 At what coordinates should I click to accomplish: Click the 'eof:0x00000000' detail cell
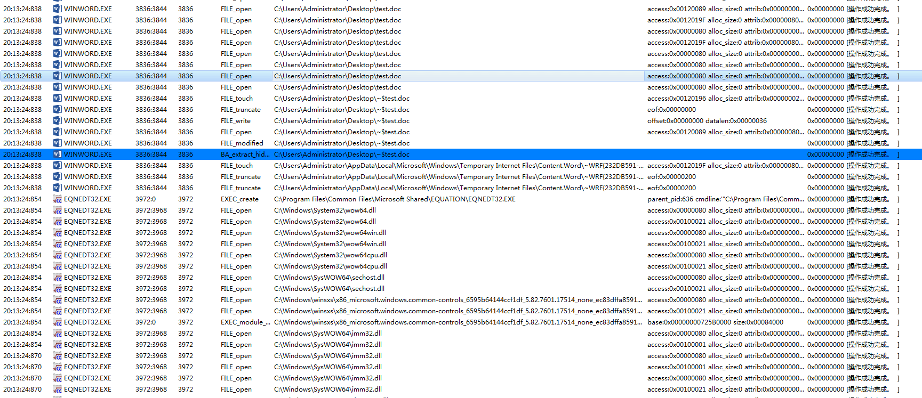pos(671,109)
